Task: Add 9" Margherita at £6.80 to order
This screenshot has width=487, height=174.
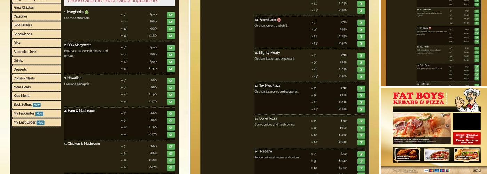Action: pos(171,22)
